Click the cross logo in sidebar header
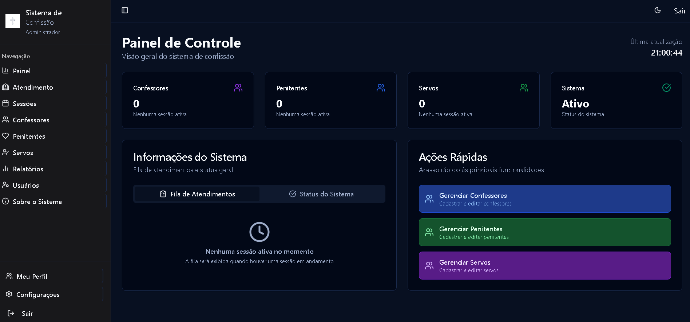 coord(13,21)
